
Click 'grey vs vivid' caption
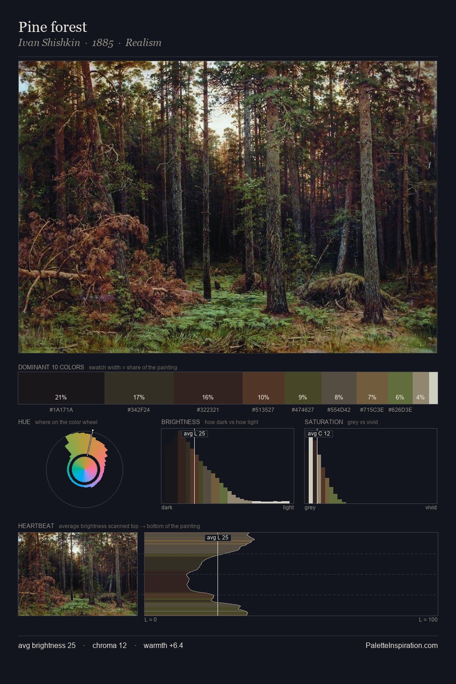tap(363, 422)
